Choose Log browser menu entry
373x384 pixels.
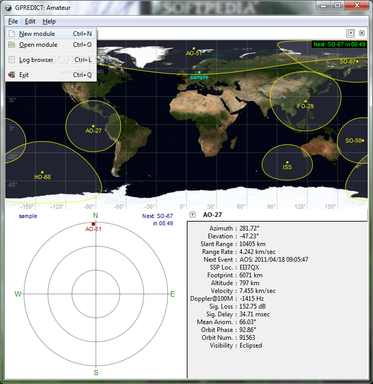(51, 59)
